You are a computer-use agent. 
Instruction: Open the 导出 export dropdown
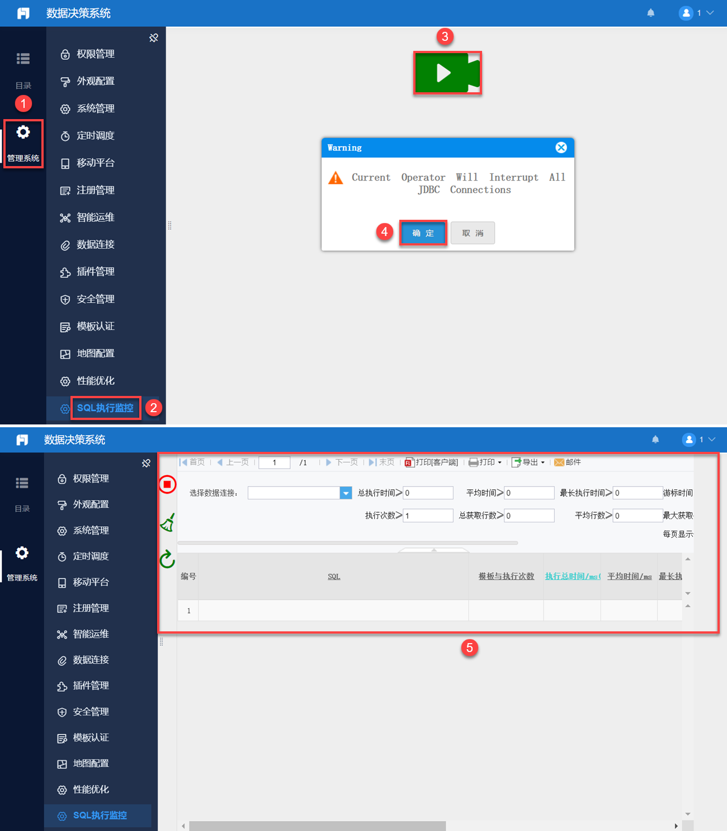[528, 462]
